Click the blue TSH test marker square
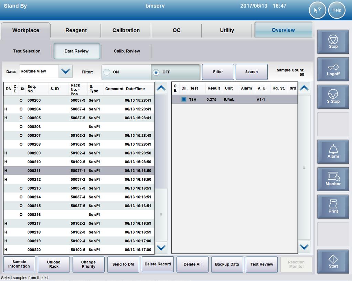352x281 pixels. 184,99
